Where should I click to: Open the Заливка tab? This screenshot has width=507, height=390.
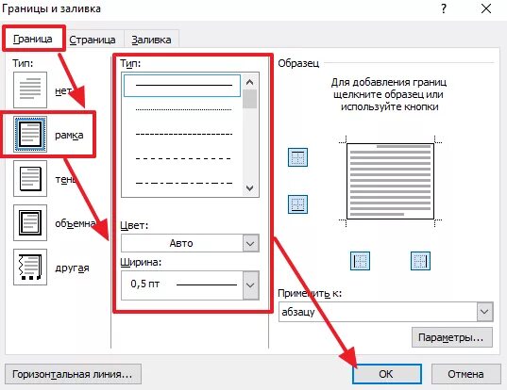[x=151, y=40]
